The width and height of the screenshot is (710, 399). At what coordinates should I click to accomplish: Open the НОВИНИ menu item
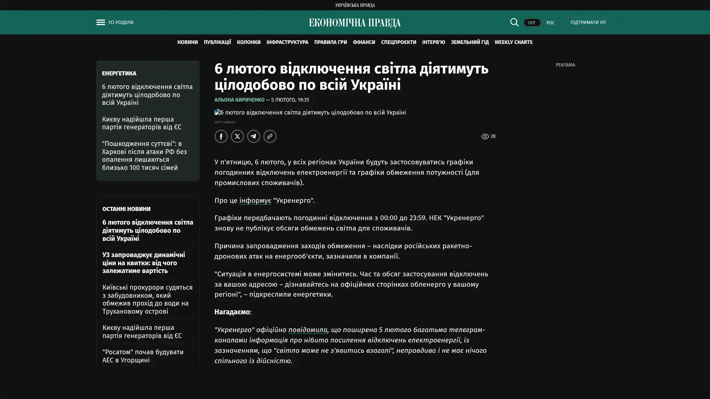coord(187,42)
